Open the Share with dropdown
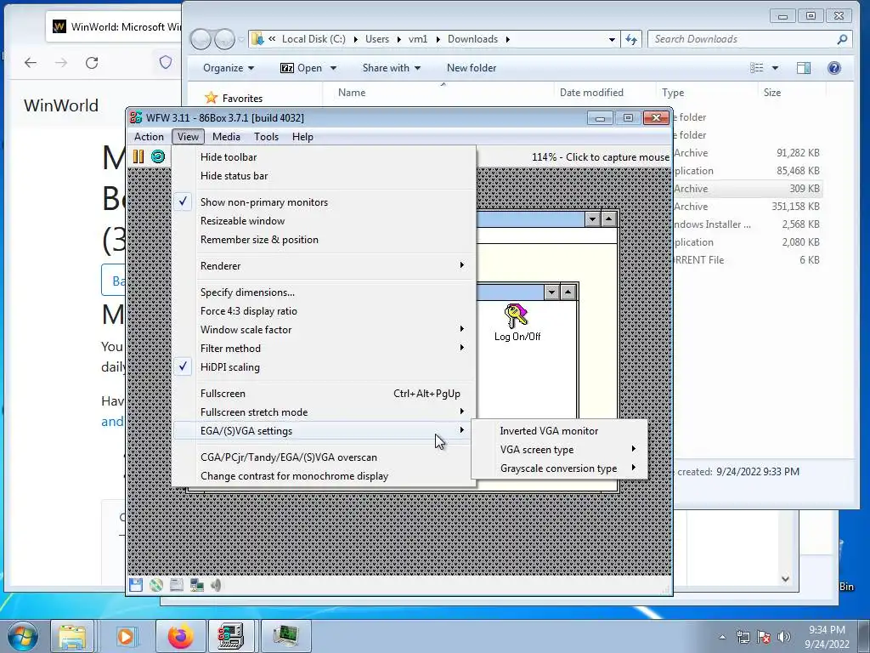 coord(391,68)
